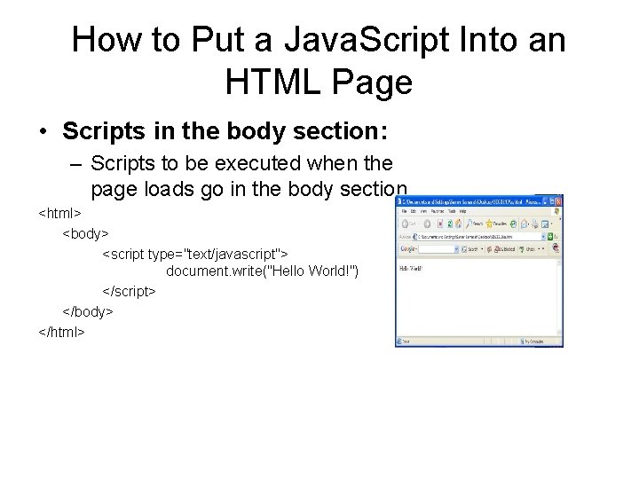Click the red icon at Google toolbar end

[556, 247]
